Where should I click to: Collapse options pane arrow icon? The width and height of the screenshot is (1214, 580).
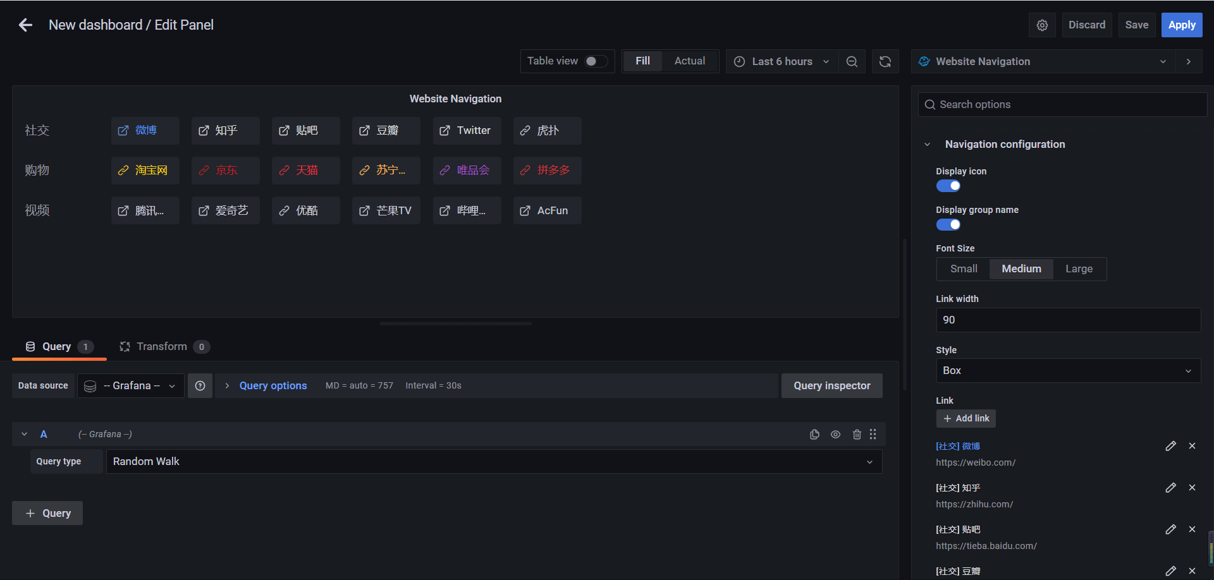point(1189,61)
